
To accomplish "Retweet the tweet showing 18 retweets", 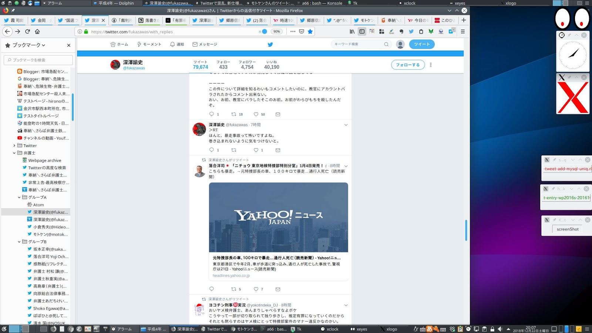I will click(x=234, y=114).
